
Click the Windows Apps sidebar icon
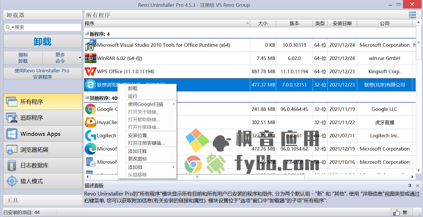click(12, 134)
